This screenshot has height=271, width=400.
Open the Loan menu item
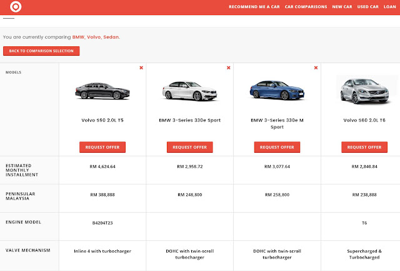[390, 7]
